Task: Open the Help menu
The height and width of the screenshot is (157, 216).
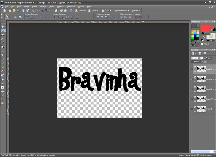Action: [x=89, y=7]
